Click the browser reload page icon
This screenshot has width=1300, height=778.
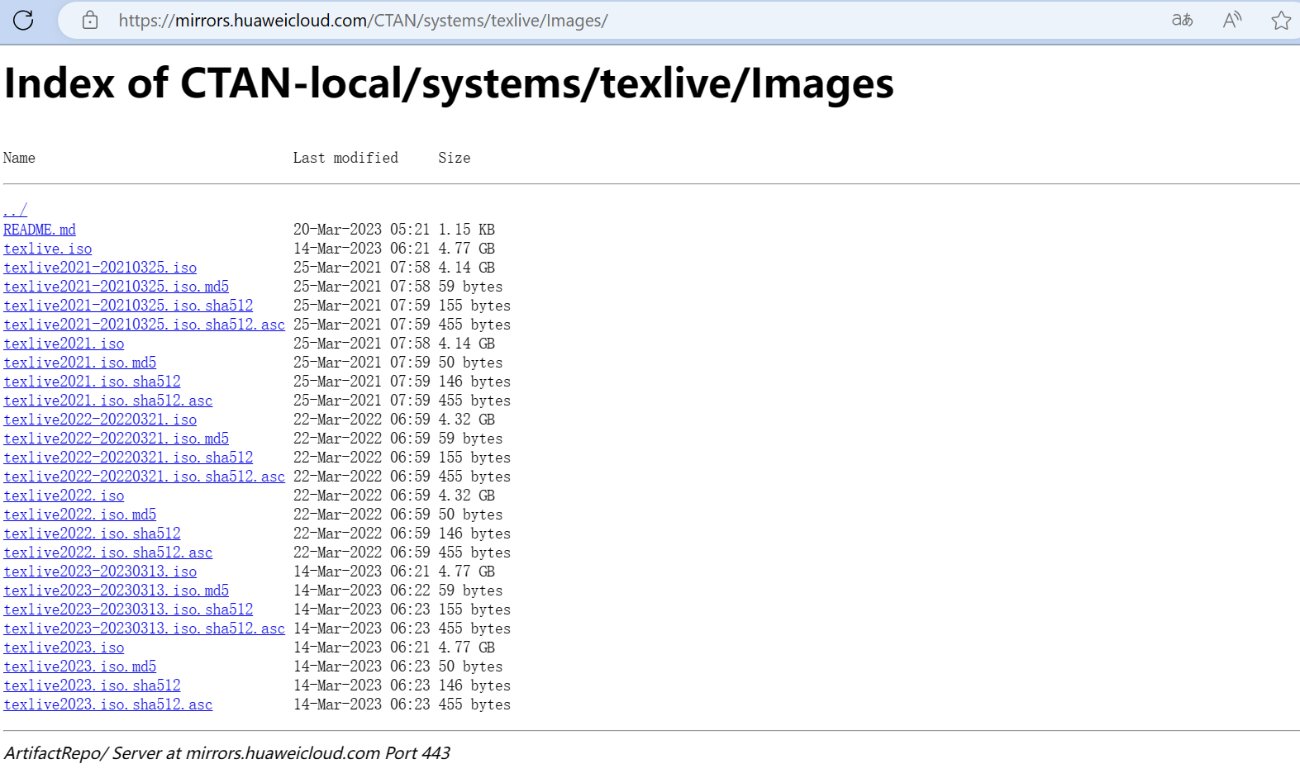(x=23, y=21)
